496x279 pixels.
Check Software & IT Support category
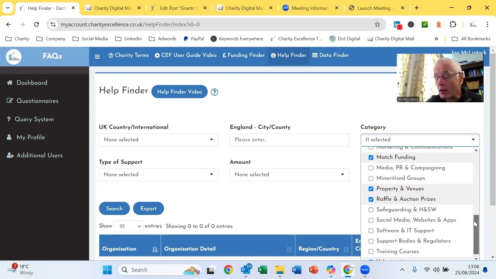pyautogui.click(x=371, y=231)
